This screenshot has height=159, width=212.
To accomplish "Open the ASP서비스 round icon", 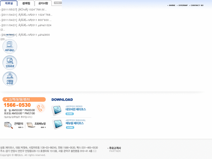I will pos(10,46).
